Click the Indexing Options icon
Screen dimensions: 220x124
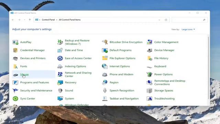tap(60, 66)
